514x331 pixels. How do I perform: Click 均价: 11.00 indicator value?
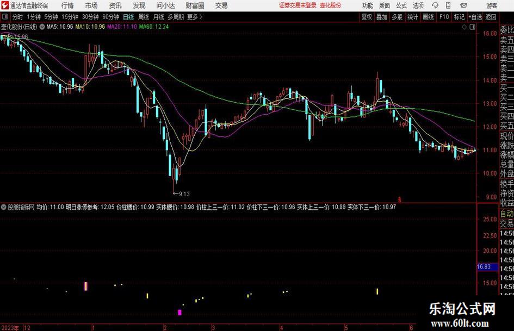click(x=50, y=207)
